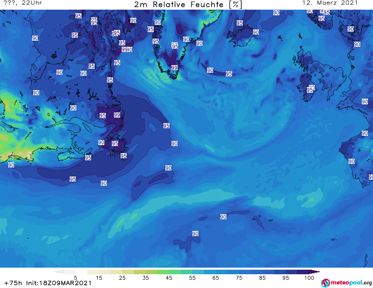Image resolution: width=373 pixels, height=288 pixels.
Task: Click the color legend's "55" tick label
Action: point(192,278)
